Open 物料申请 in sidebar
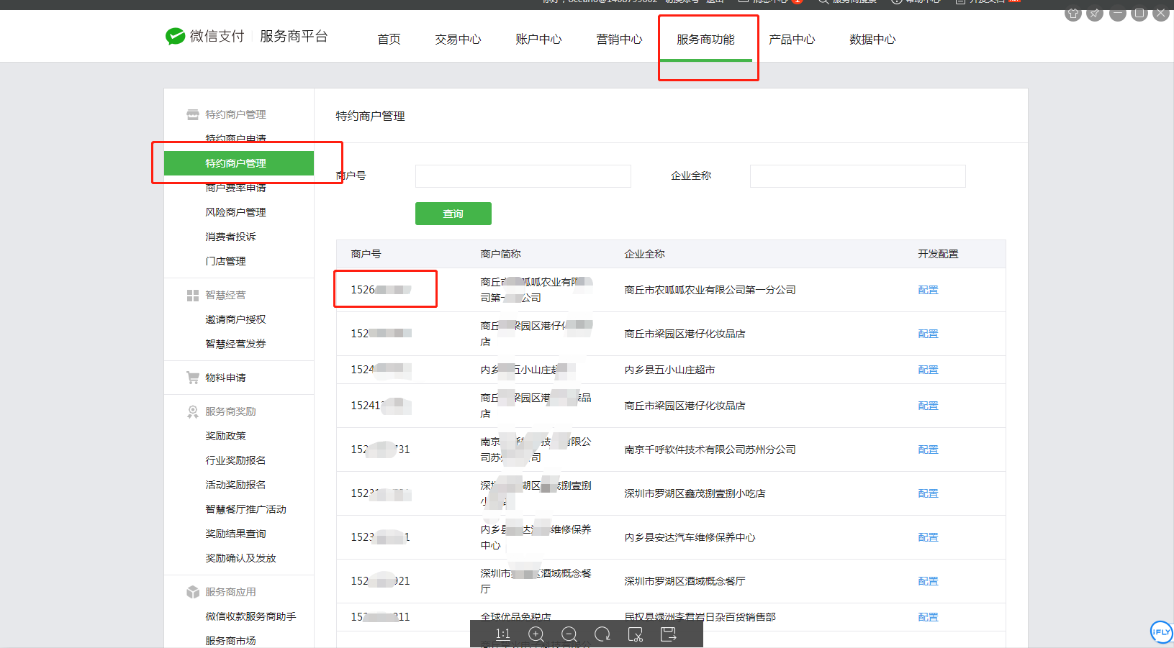The height and width of the screenshot is (648, 1174). [x=225, y=378]
